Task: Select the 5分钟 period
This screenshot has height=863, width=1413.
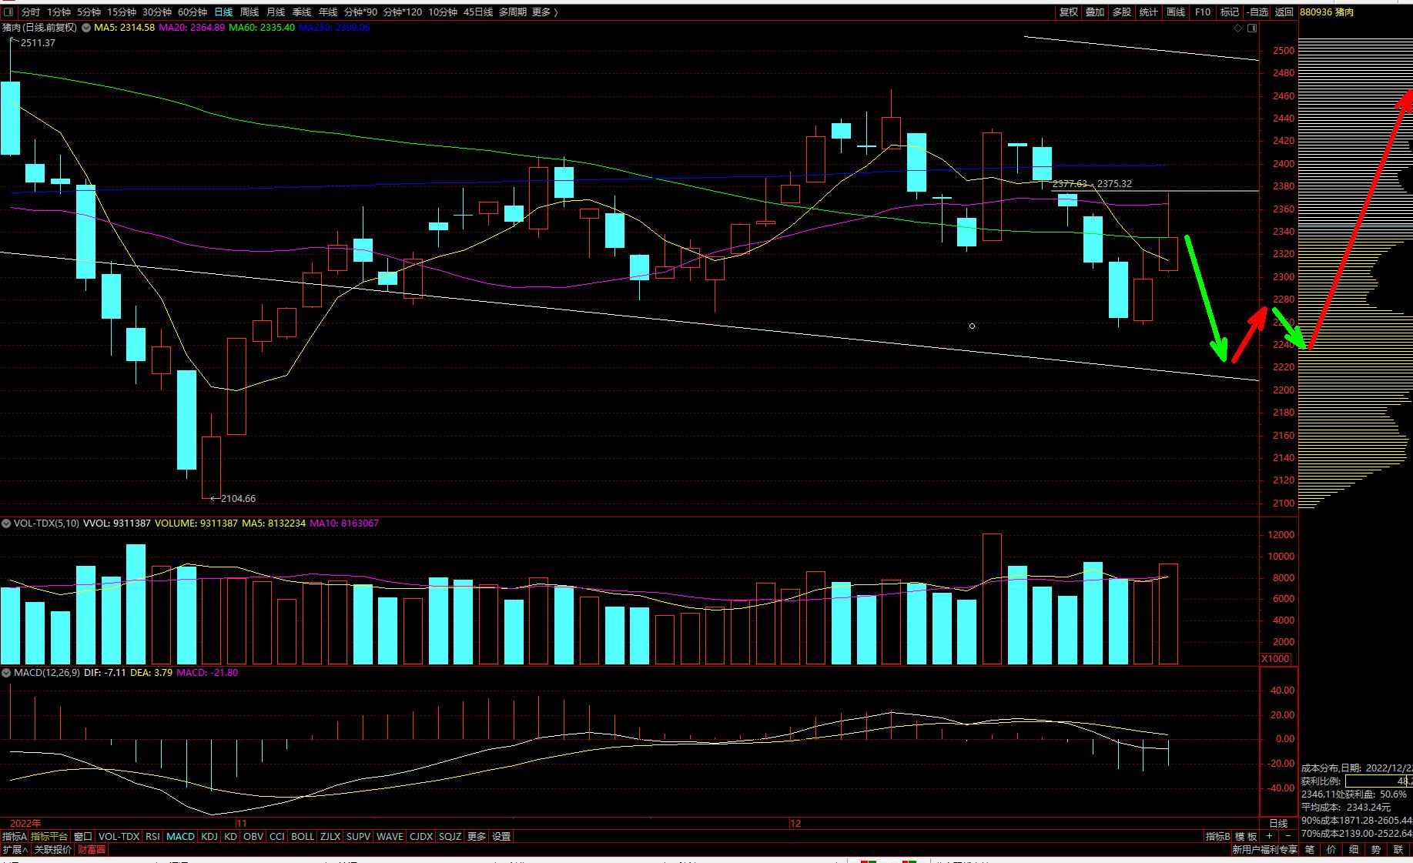Action: point(89,12)
